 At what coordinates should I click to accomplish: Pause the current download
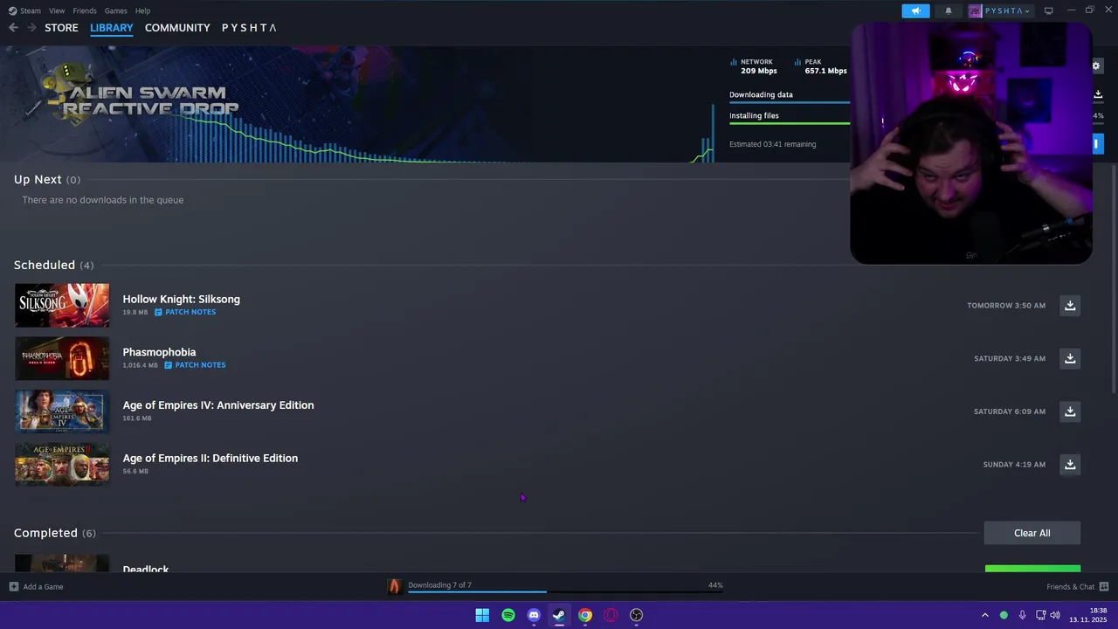(x=1098, y=143)
